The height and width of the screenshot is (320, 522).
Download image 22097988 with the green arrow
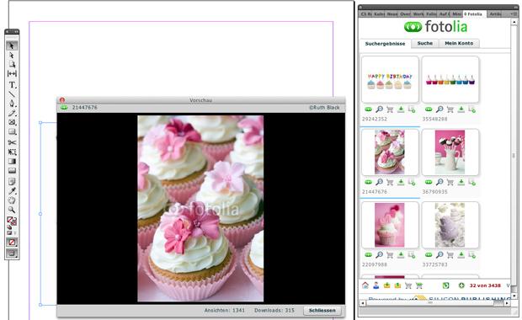401,255
